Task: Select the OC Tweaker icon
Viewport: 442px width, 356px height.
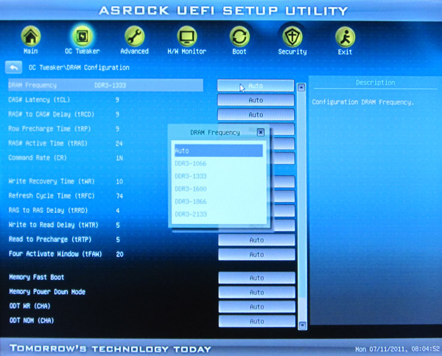Action: click(82, 37)
